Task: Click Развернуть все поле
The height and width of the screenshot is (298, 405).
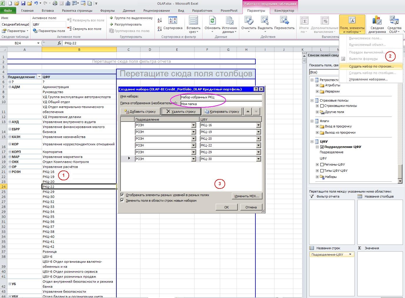Action: pyautogui.click(x=86, y=20)
